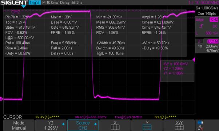The width and height of the screenshot is (219, 131).
Task: Click the network connection status icon
Action: (x=200, y=128)
